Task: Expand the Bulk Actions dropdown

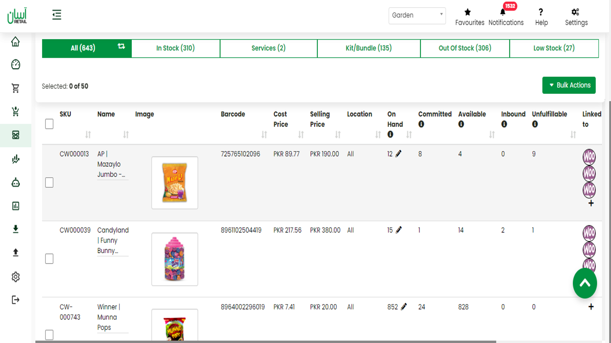Action: pos(569,85)
